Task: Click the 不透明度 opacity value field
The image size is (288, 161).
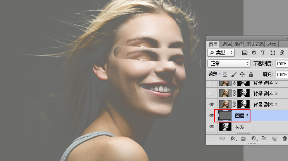Action: click(x=281, y=63)
